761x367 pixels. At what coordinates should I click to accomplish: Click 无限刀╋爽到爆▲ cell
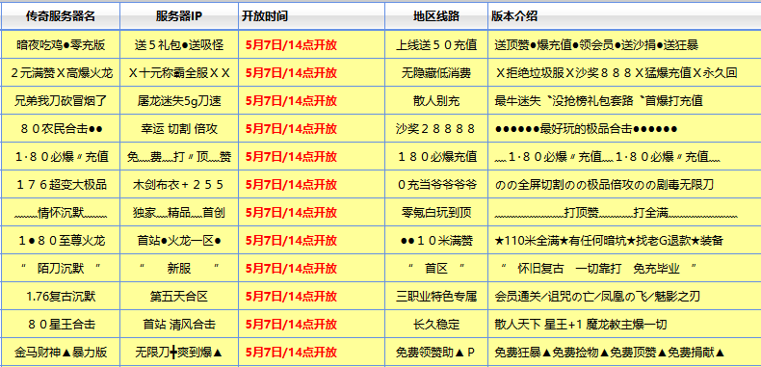[x=179, y=352]
